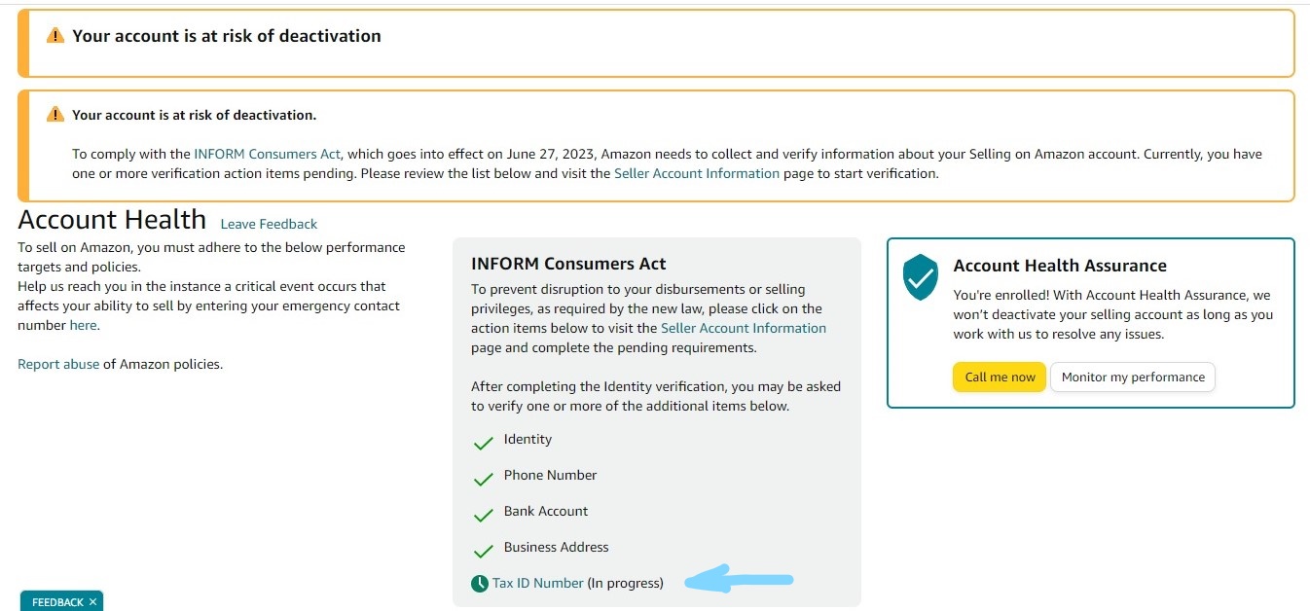Click the Leave Feedback link

[x=269, y=224]
